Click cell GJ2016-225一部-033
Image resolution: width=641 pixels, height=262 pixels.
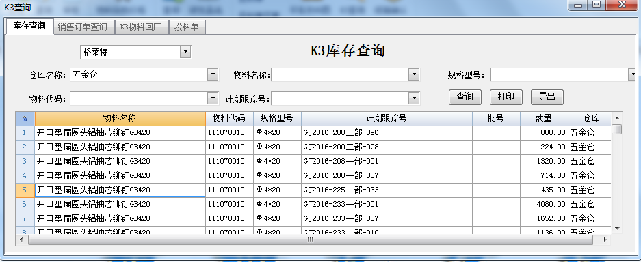pos(387,190)
